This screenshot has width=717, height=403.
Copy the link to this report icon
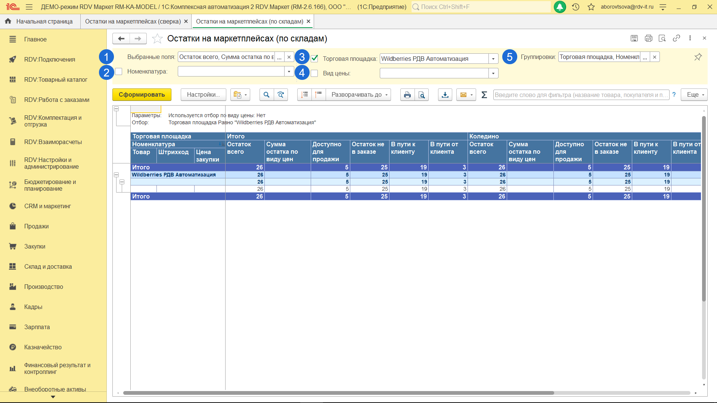pyautogui.click(x=676, y=38)
